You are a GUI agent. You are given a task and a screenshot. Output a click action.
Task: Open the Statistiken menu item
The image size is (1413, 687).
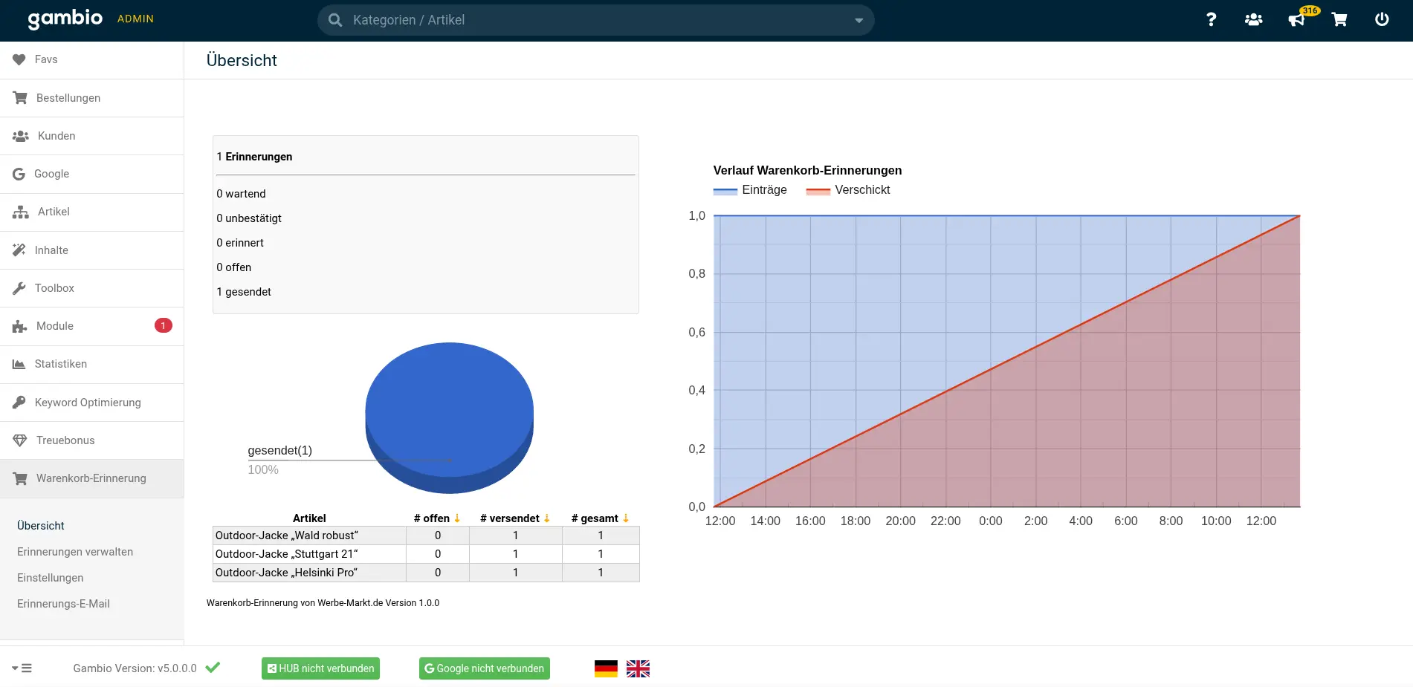click(x=61, y=364)
